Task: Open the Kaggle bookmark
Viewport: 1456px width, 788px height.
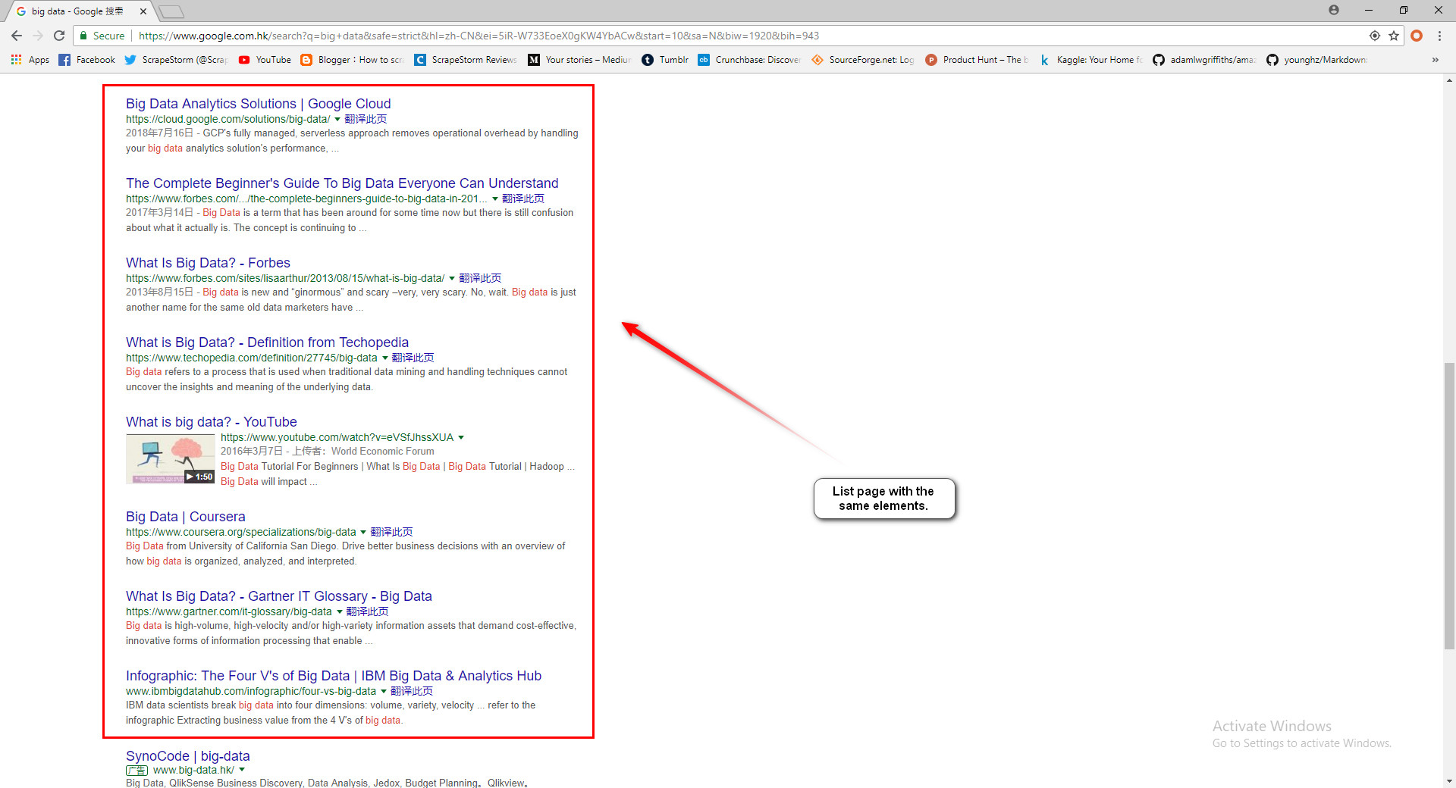Action: (x=1090, y=60)
